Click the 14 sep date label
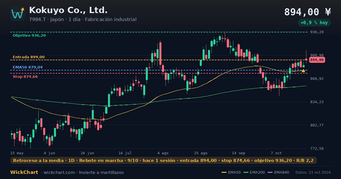The image size is (341, 179). tap(238, 153)
